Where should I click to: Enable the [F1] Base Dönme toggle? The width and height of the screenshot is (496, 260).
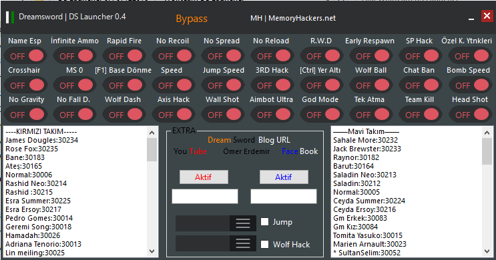click(124, 85)
